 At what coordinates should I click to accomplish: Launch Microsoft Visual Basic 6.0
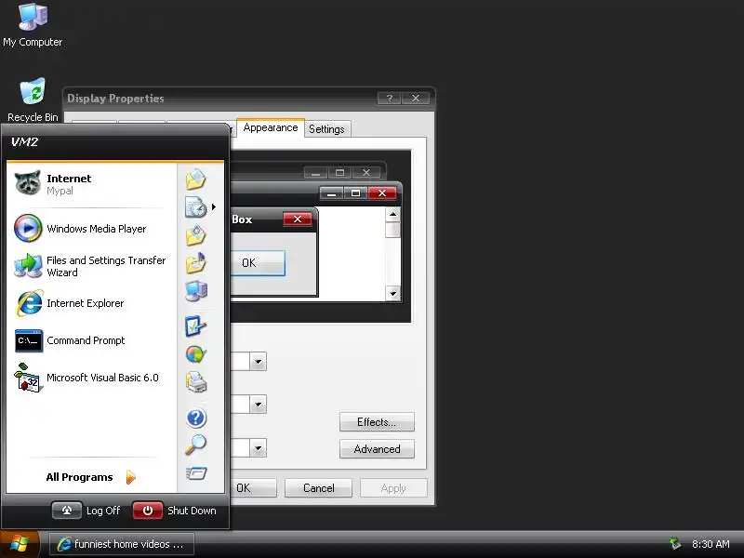pos(90,379)
